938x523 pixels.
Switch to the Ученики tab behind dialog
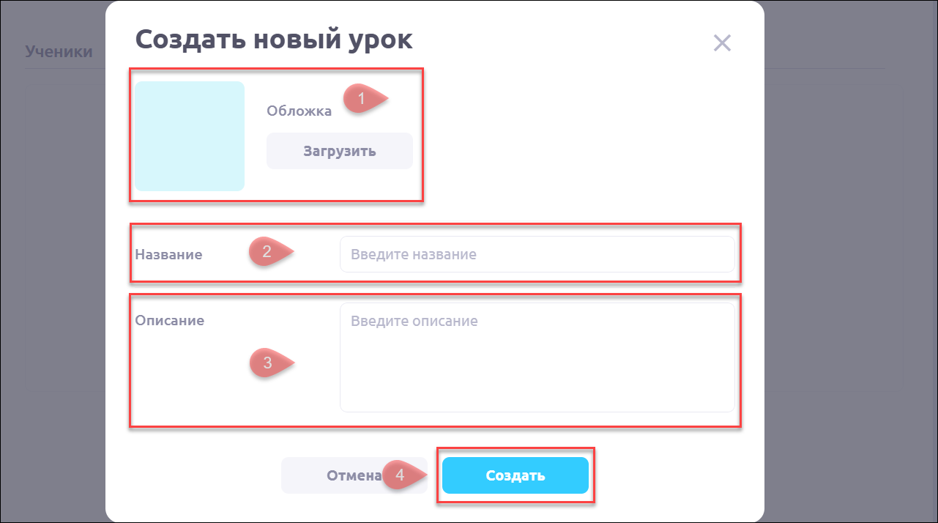point(59,52)
